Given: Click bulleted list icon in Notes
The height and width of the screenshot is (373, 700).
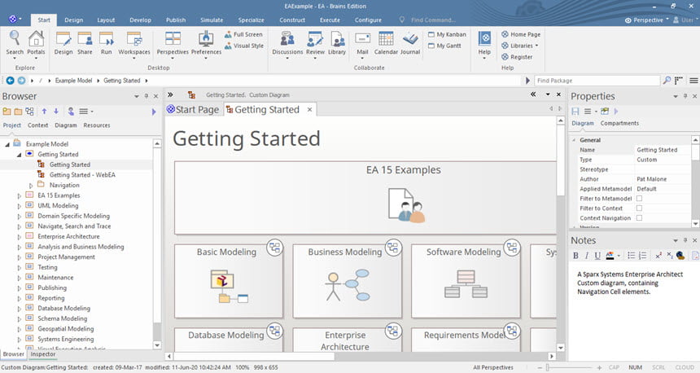Looking at the screenshot, I should pyautogui.click(x=632, y=256).
